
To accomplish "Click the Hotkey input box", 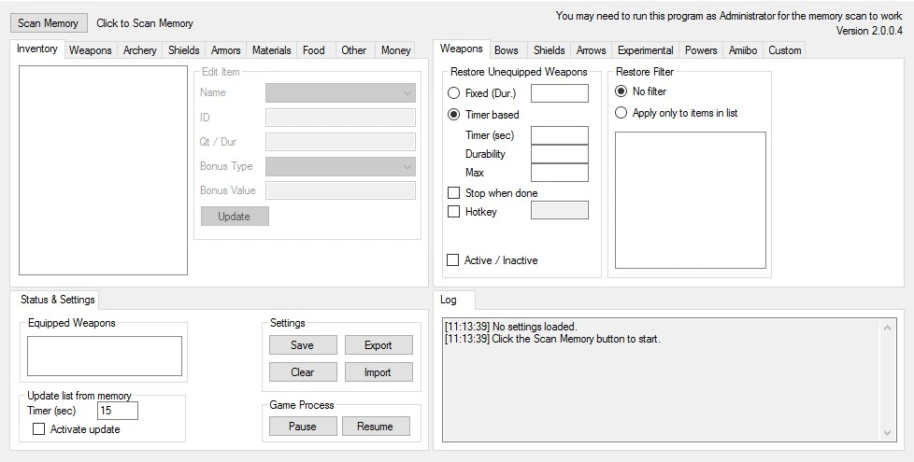I will pyautogui.click(x=560, y=210).
